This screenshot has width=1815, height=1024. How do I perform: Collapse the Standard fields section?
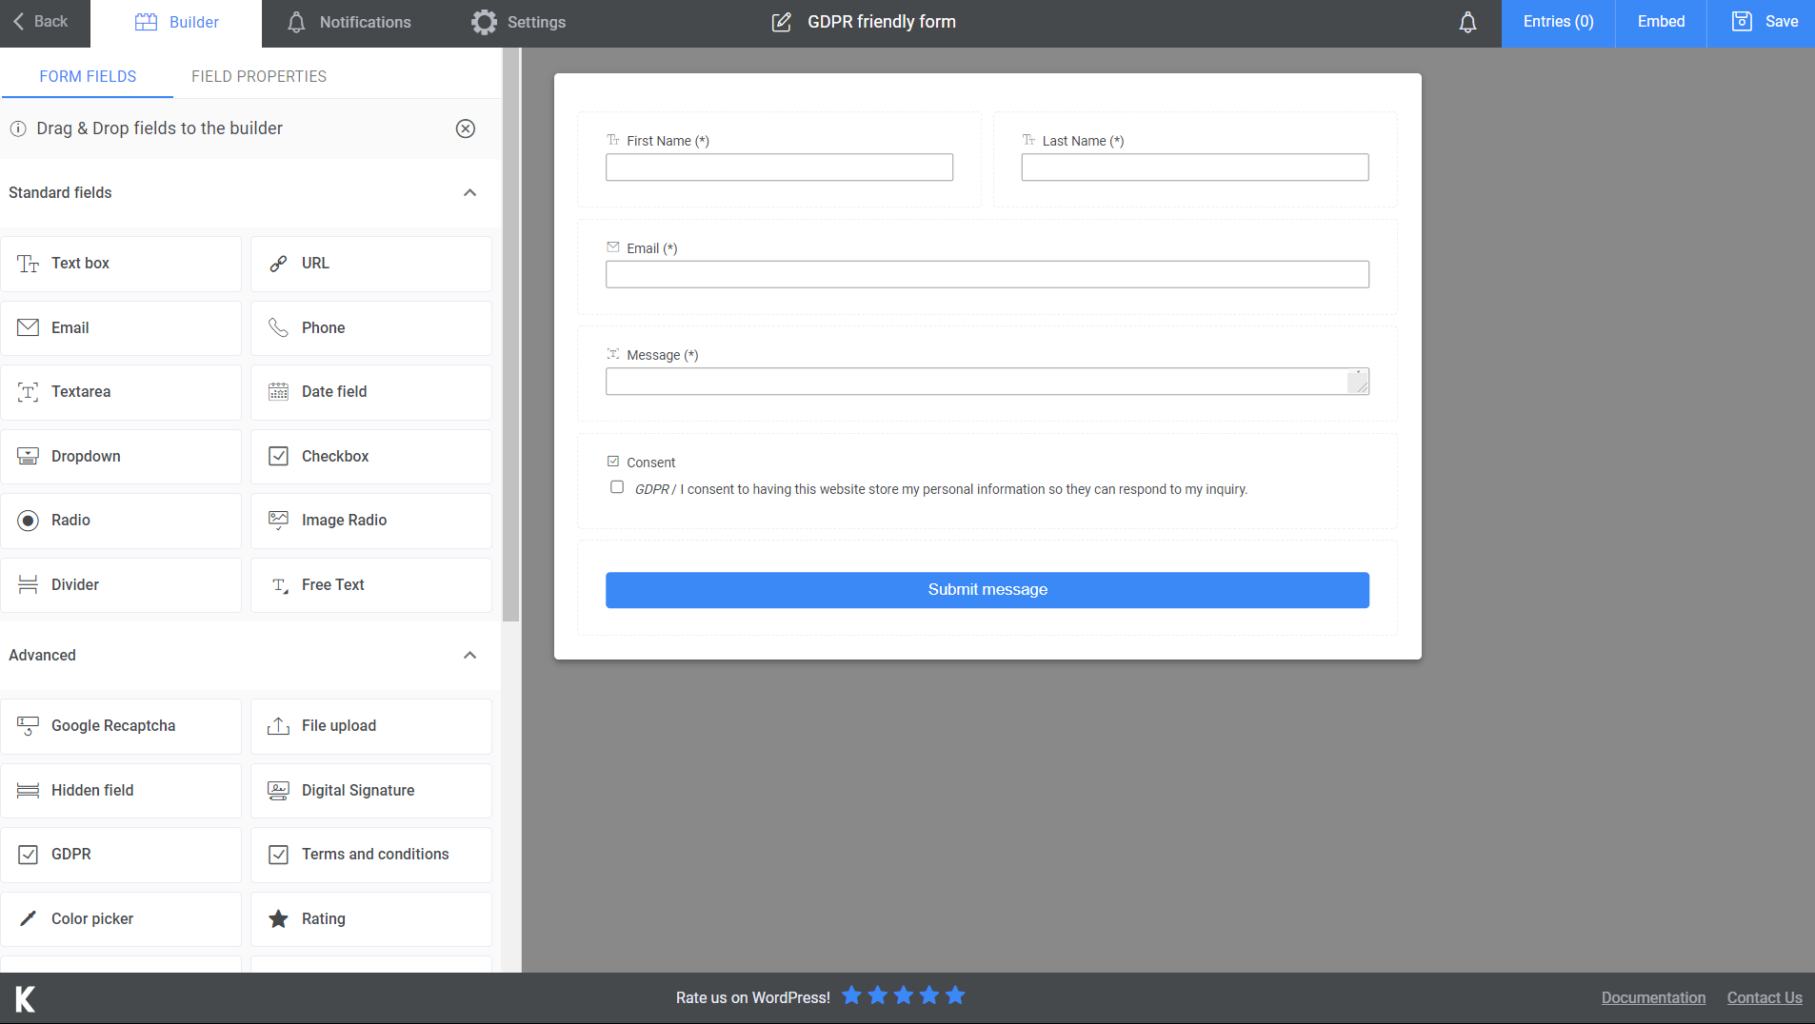coord(469,192)
